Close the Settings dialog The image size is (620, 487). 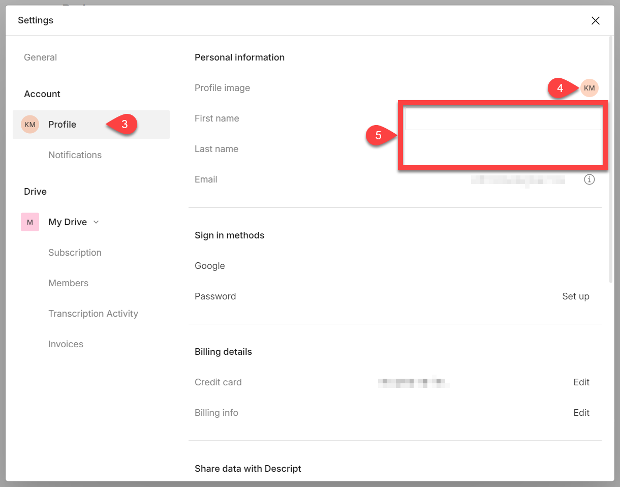(x=595, y=20)
